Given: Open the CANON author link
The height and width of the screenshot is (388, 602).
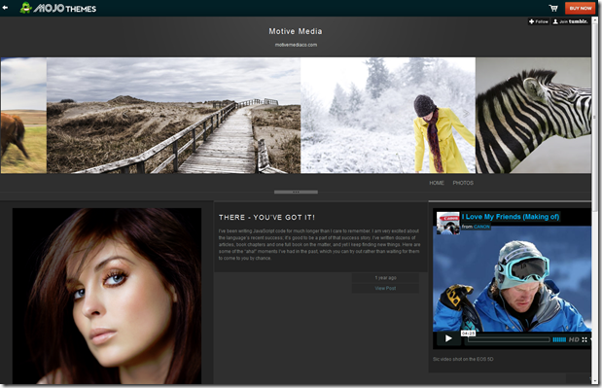Looking at the screenshot, I should pos(481,227).
